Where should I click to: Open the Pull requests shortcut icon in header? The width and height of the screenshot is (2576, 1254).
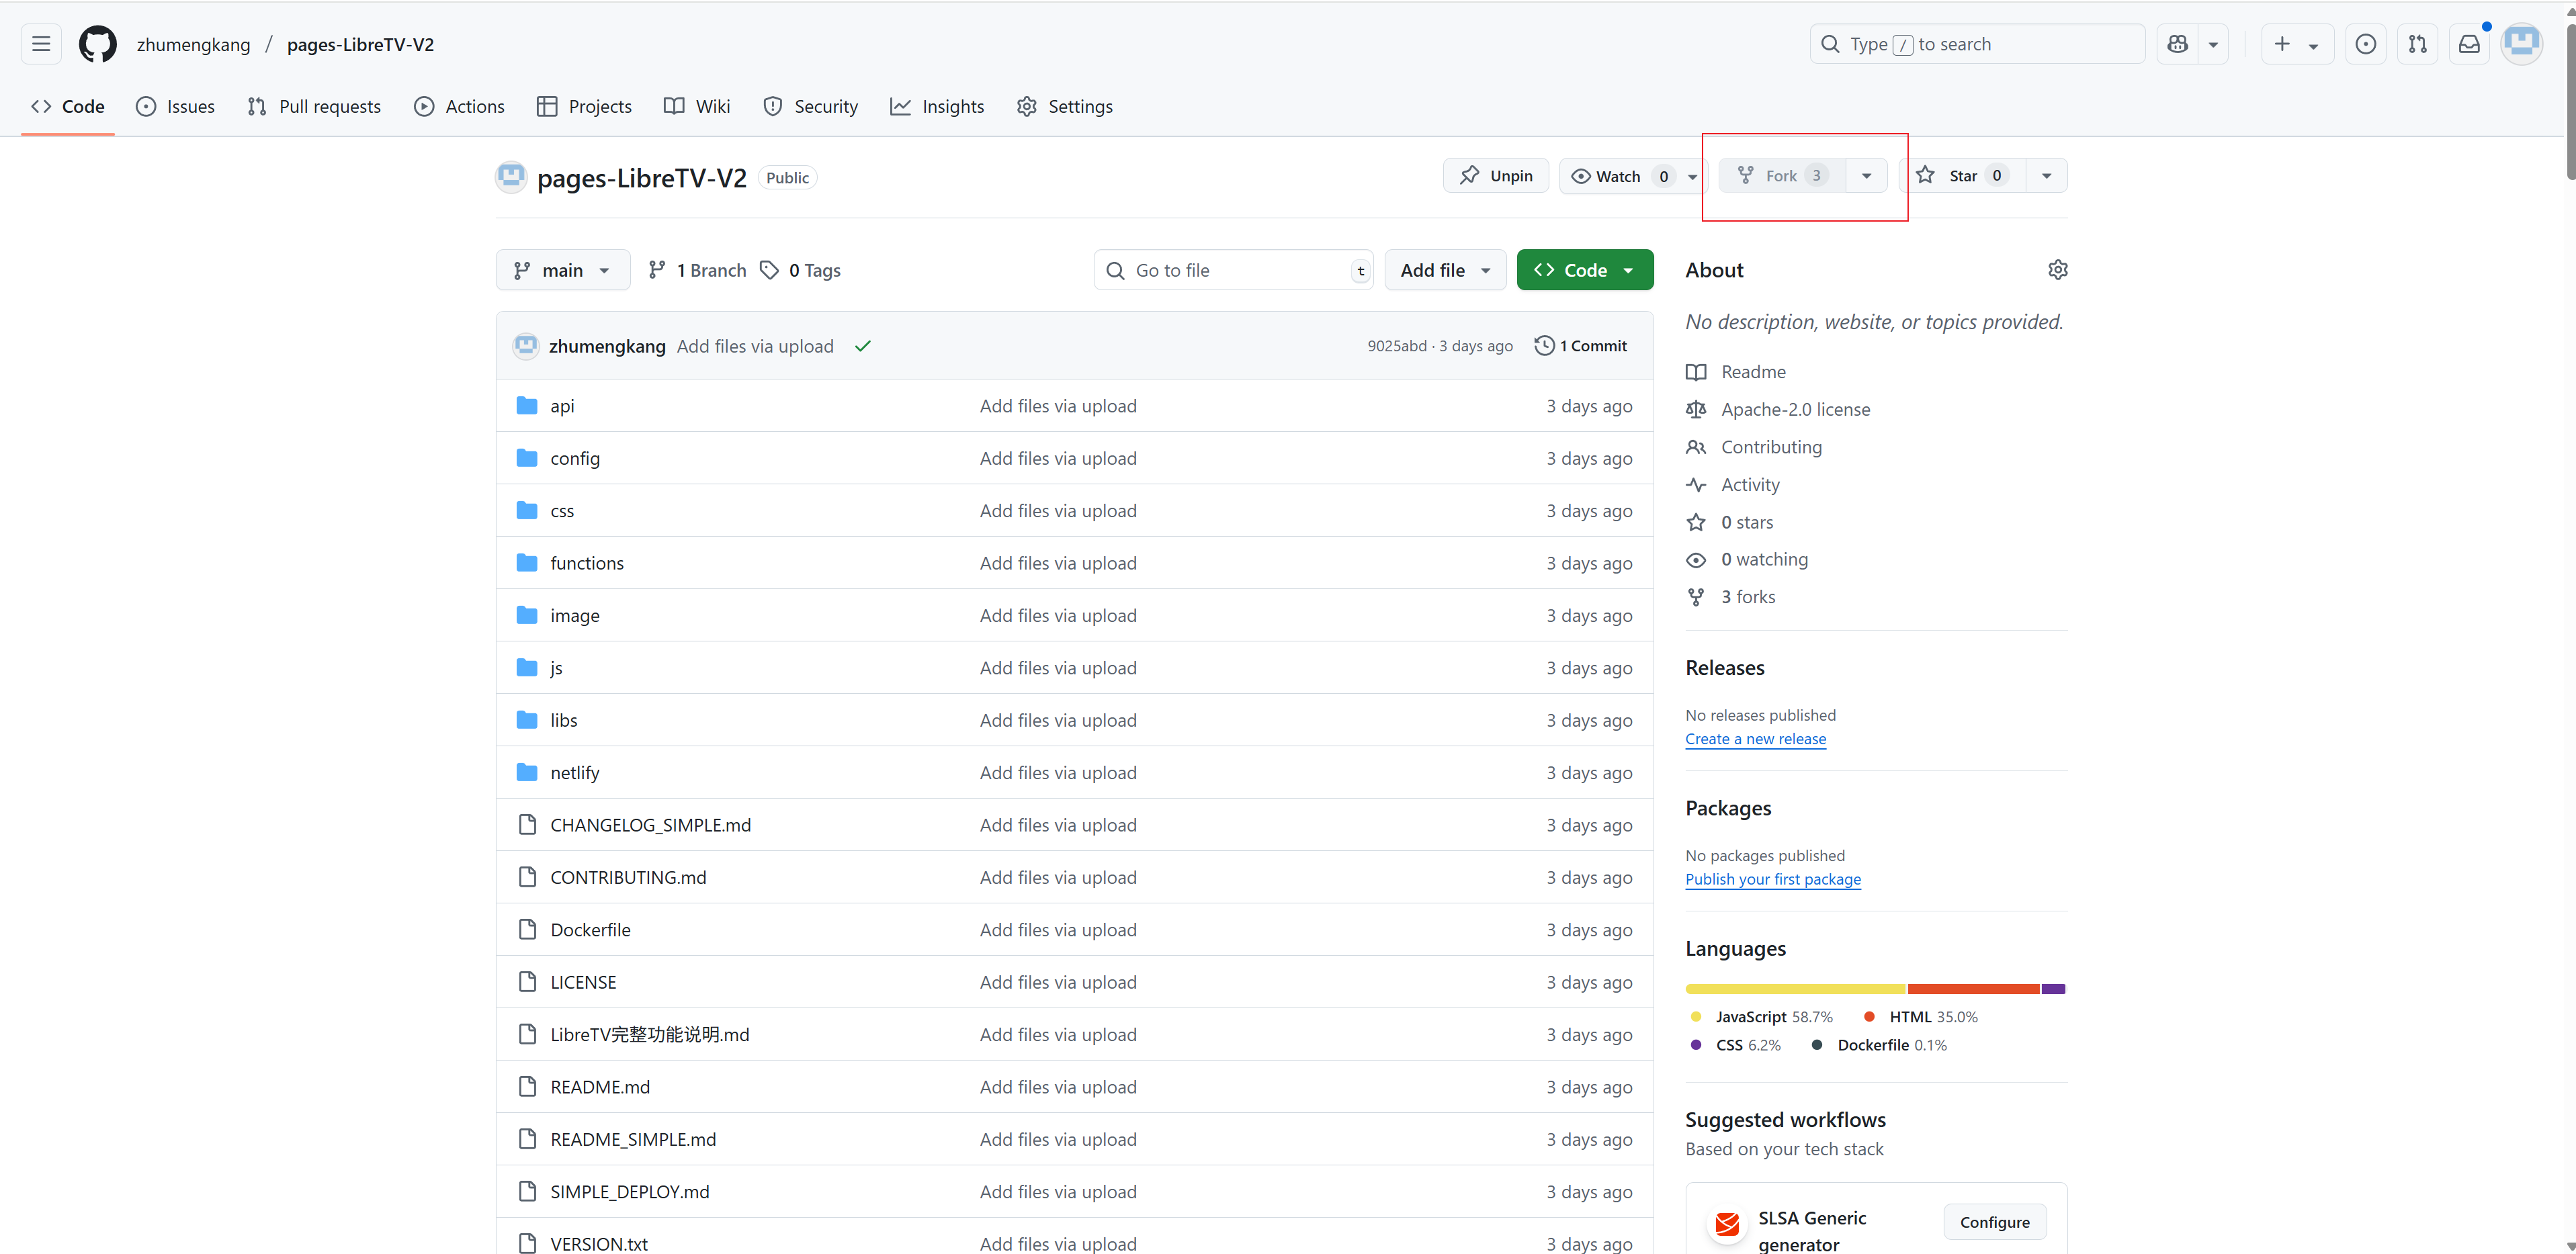2417,44
